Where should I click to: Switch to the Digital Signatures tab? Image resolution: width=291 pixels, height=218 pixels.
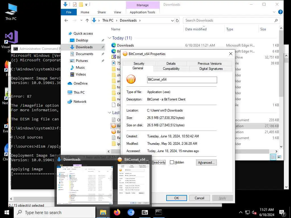pos(211,69)
